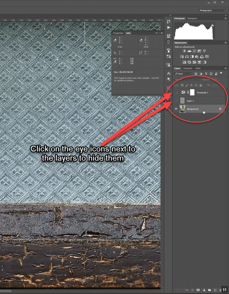
Task: Open the Actions panel play icon
Action: (x=169, y=28)
